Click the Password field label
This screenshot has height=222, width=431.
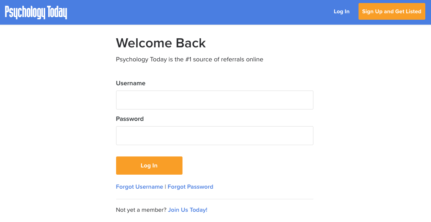(130, 119)
